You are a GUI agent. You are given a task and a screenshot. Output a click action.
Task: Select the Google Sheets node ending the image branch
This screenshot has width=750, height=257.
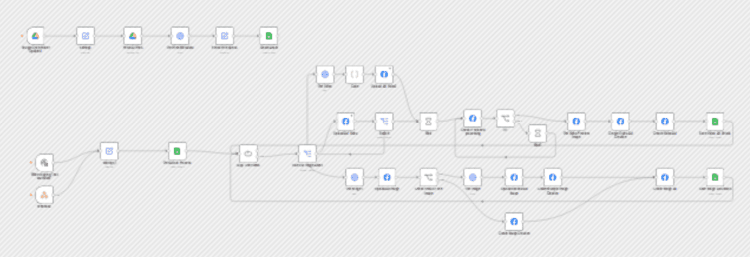click(715, 176)
